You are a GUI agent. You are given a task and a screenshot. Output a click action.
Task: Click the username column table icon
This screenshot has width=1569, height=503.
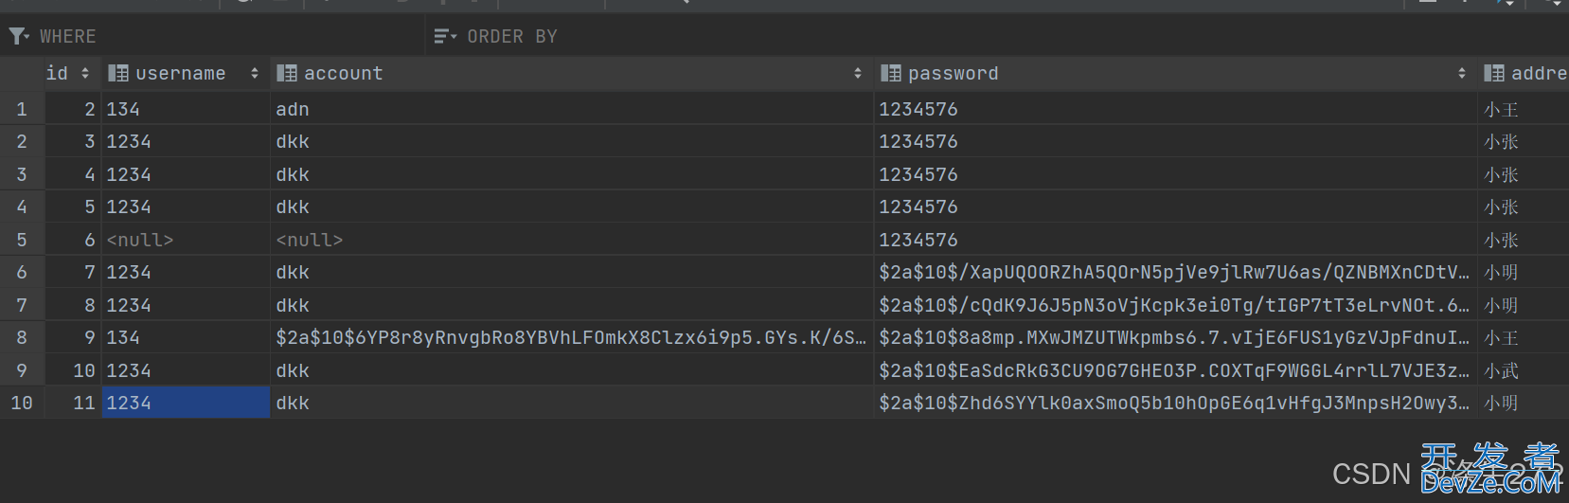point(118,73)
